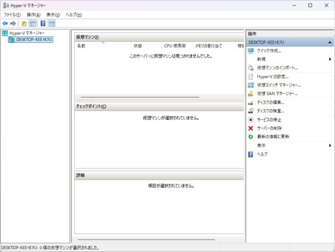The image size is (335, 252).
Task: Sort by 名前 column header
Action: click(x=103, y=46)
